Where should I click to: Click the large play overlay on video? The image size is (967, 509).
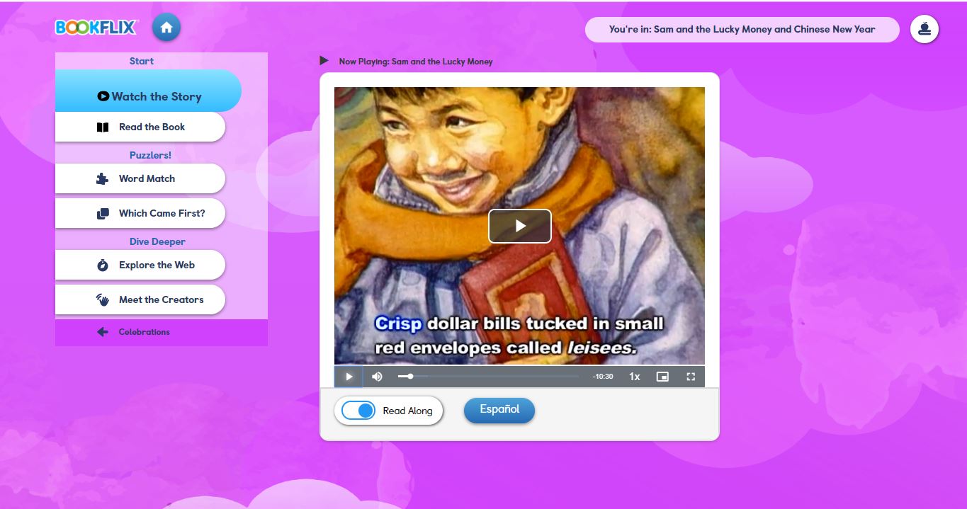(520, 226)
